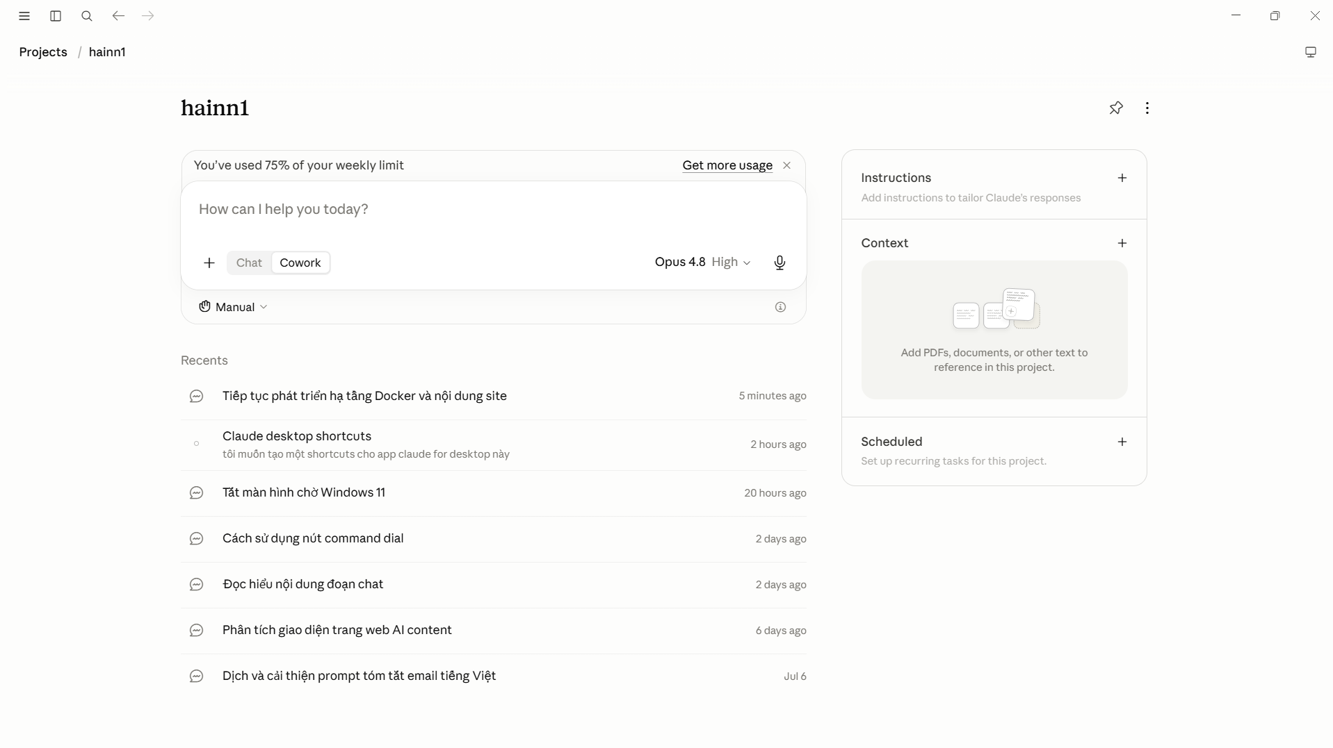This screenshot has width=1333, height=748.
Task: Click chat icon for Tiếp tục phát triển conversation
Action: point(197,396)
